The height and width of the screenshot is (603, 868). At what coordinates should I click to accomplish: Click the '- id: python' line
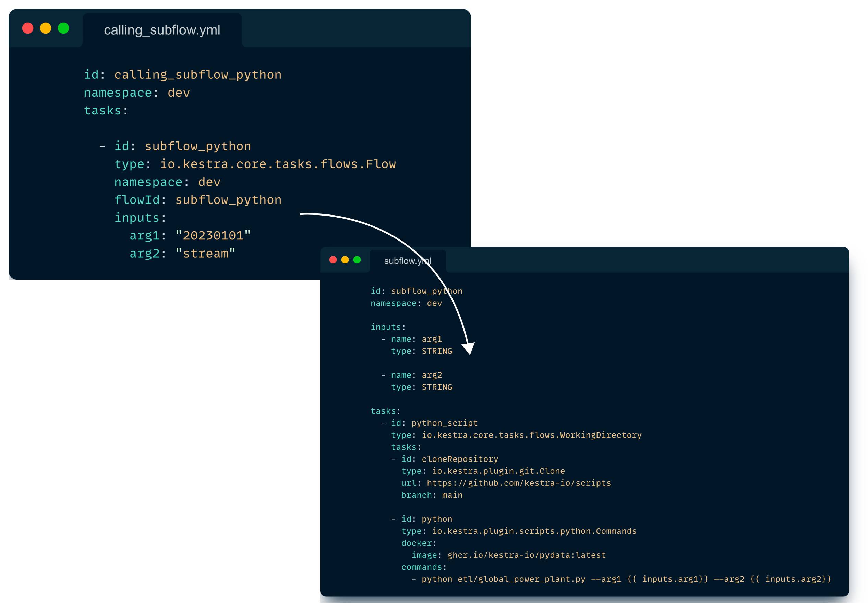click(x=422, y=519)
